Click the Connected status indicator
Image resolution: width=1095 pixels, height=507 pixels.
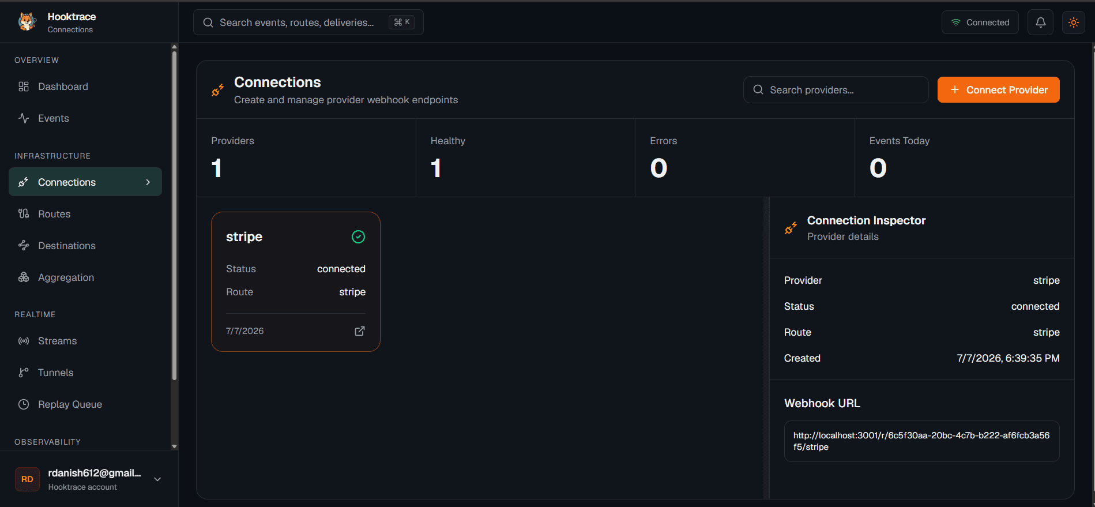(x=980, y=22)
